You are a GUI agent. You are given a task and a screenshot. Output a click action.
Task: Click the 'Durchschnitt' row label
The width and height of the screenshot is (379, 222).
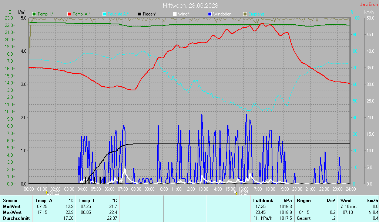coord(16,218)
